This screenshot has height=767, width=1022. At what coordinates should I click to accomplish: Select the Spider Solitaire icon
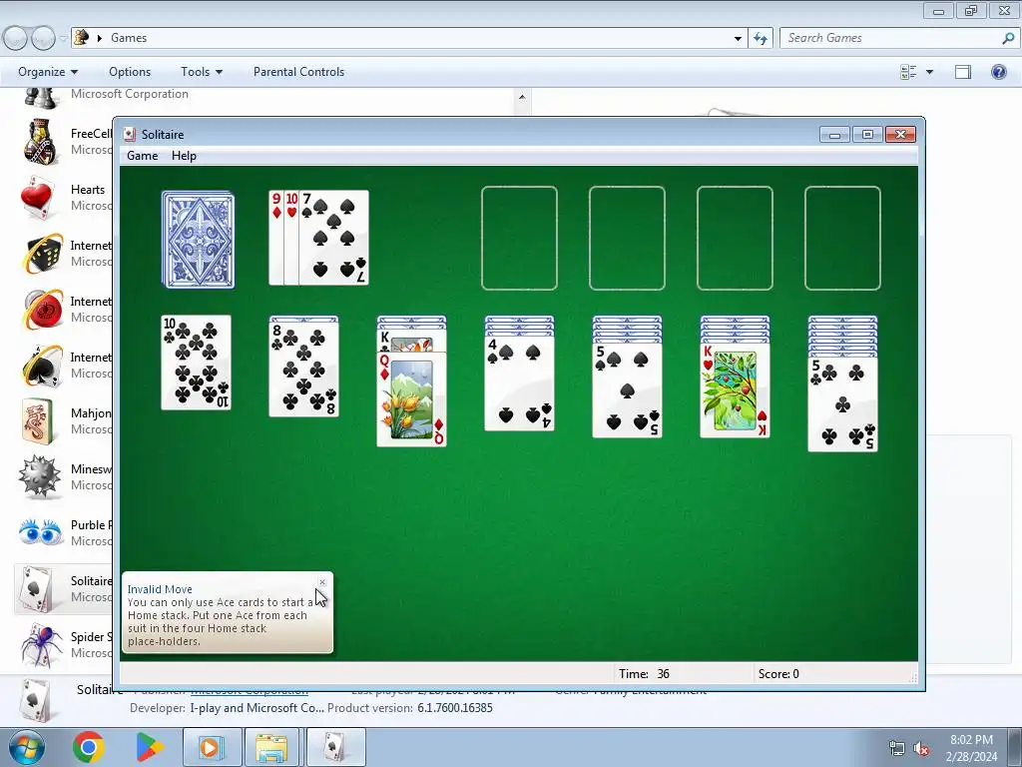point(40,644)
